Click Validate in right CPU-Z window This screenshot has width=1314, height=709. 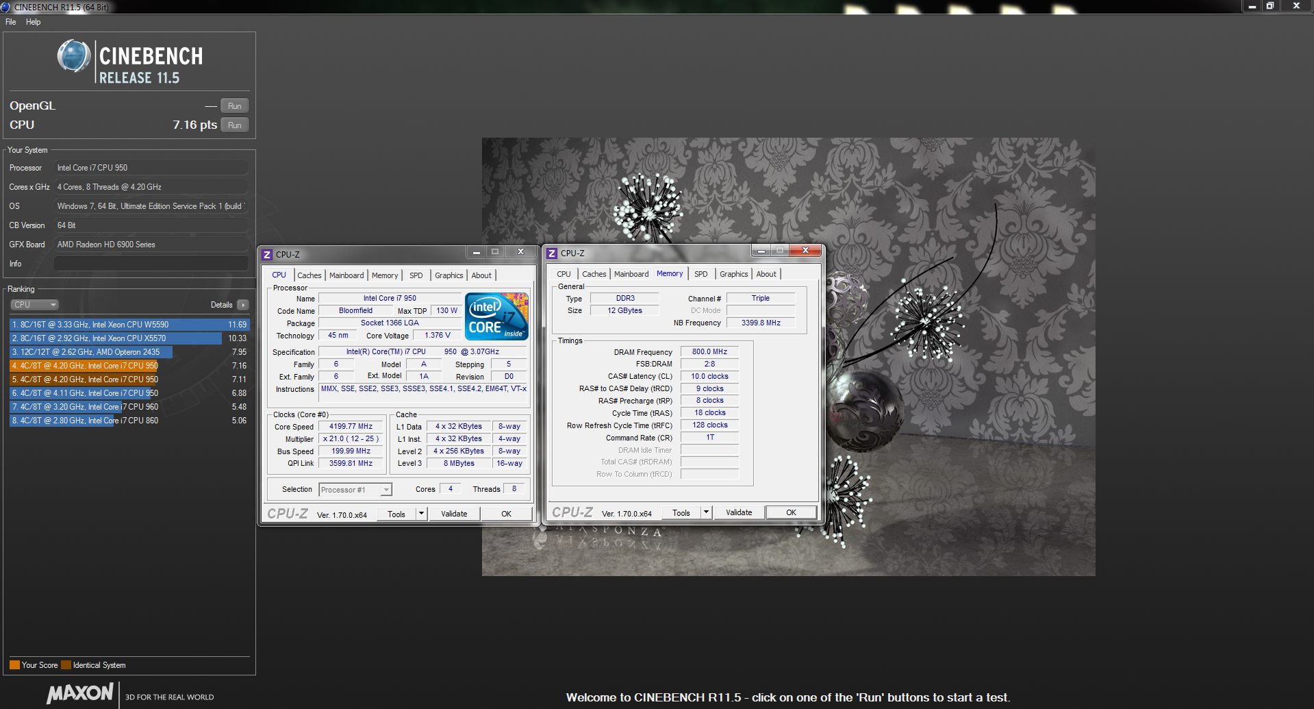(x=739, y=513)
